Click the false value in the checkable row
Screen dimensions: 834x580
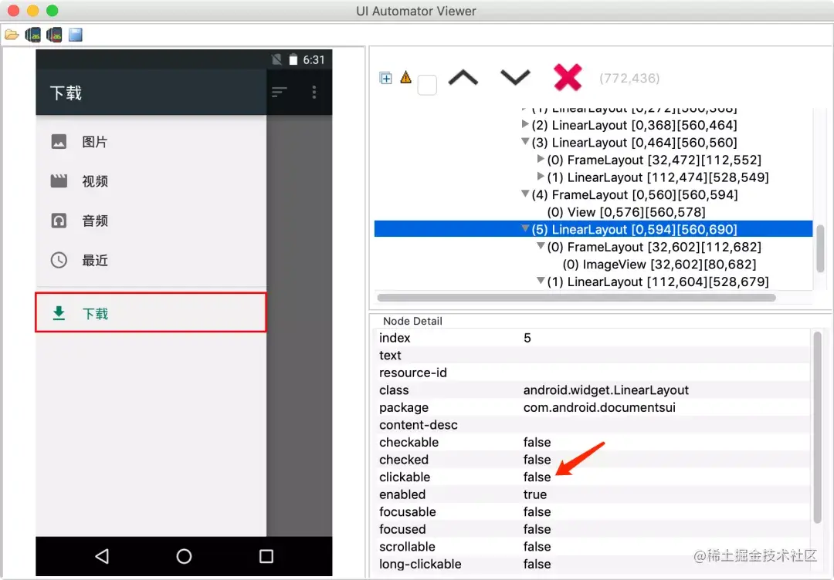[x=537, y=442]
